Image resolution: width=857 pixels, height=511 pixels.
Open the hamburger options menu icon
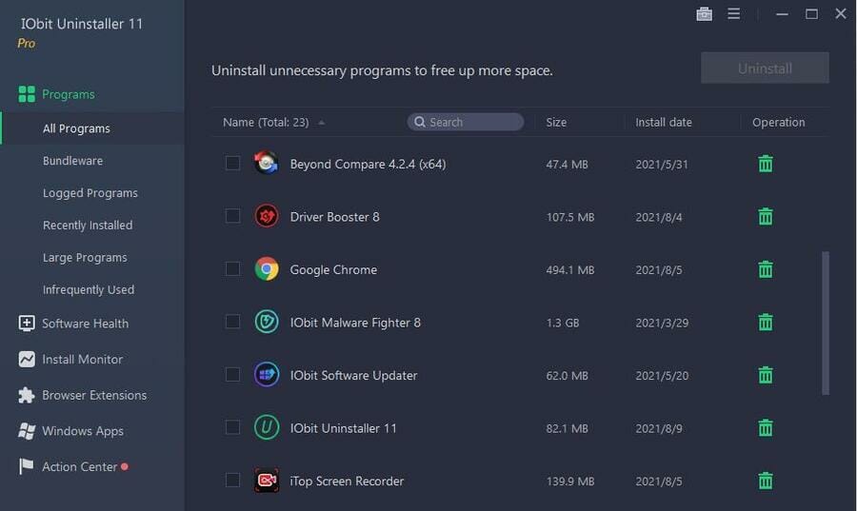click(733, 13)
